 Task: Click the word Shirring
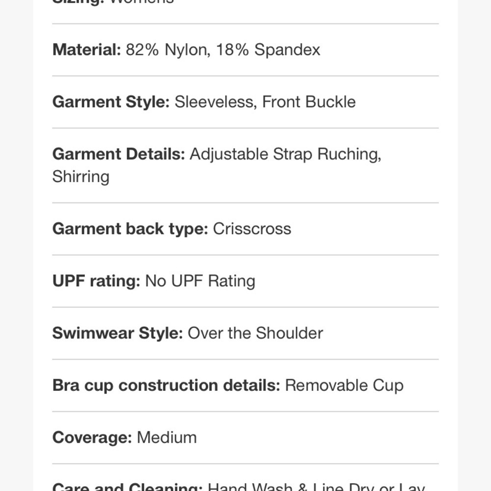tap(81, 177)
